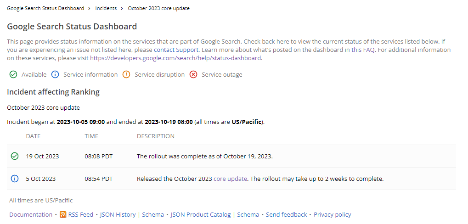Click the green check icon for 19 Oct row
468x224 pixels.
pos(14,156)
